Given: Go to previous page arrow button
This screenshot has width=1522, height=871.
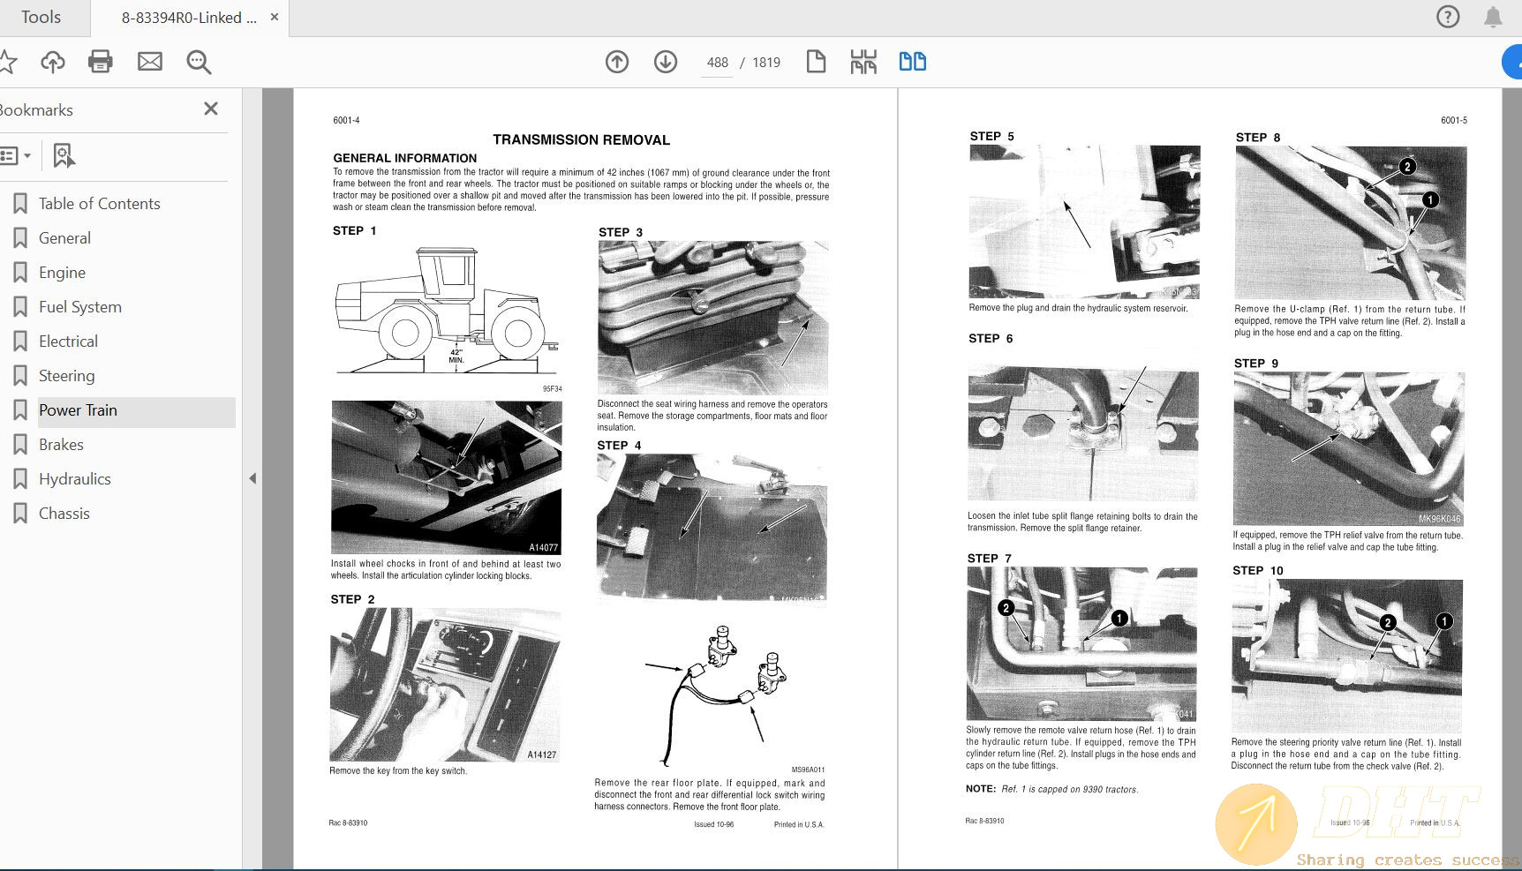Looking at the screenshot, I should (x=617, y=62).
